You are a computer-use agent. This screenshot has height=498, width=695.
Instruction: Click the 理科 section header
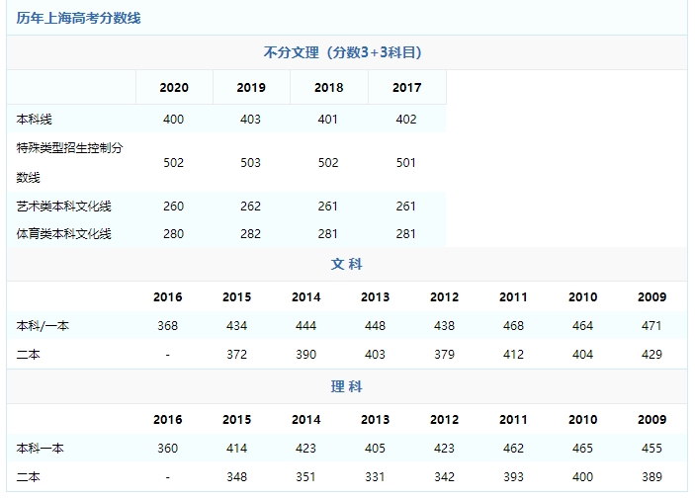pyautogui.click(x=346, y=387)
